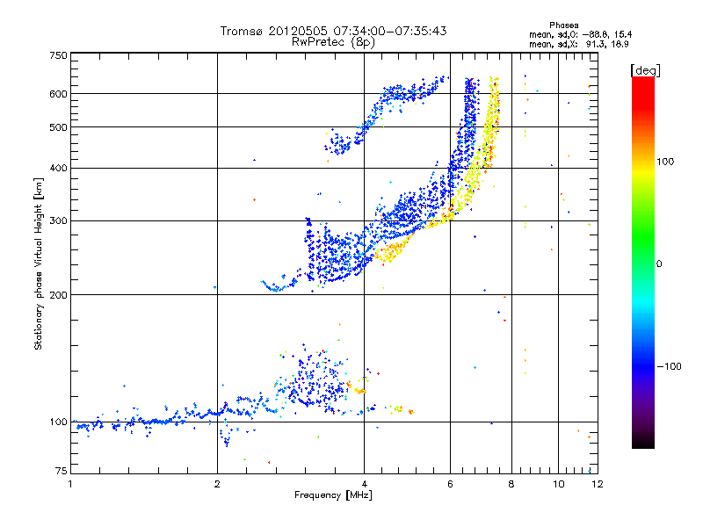Click the 'Phases' header text
Viewport: 703px width, 527px height.
point(563,25)
